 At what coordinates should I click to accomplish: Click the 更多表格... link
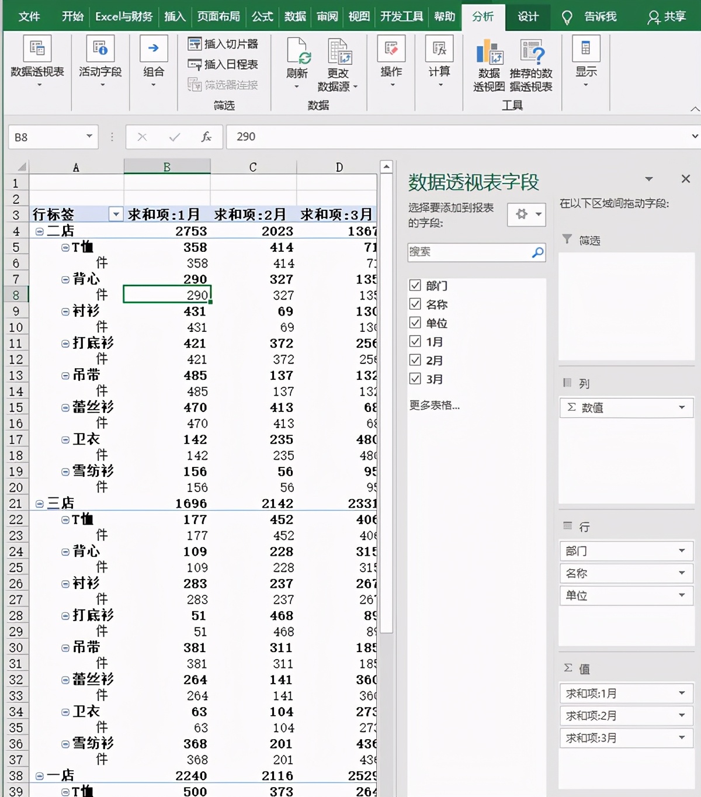(435, 405)
